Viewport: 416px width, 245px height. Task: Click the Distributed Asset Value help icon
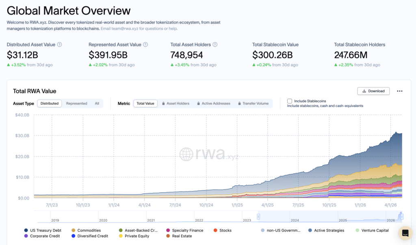(60, 45)
